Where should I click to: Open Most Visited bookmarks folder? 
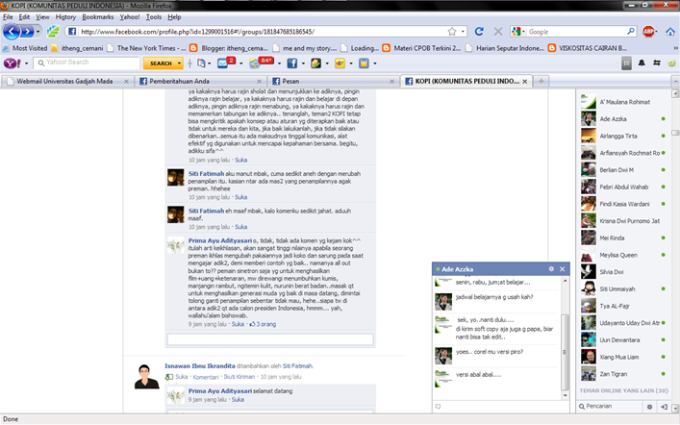pyautogui.click(x=25, y=48)
